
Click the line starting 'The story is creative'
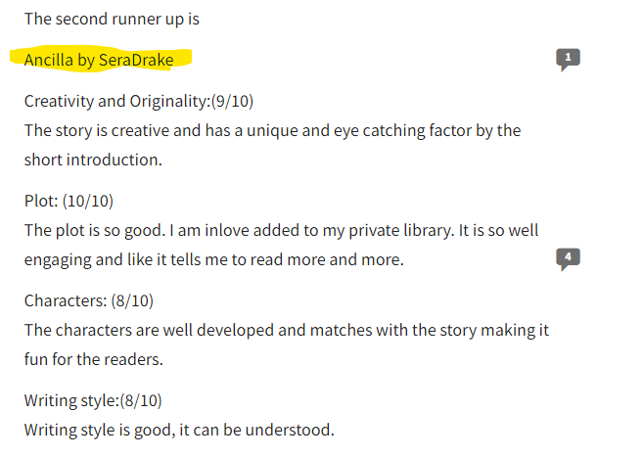coord(272,131)
